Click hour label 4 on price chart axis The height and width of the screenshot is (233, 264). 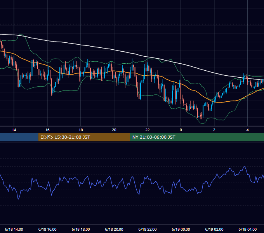(248, 130)
